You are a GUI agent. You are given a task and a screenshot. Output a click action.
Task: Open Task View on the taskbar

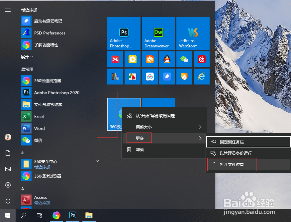tap(39, 215)
